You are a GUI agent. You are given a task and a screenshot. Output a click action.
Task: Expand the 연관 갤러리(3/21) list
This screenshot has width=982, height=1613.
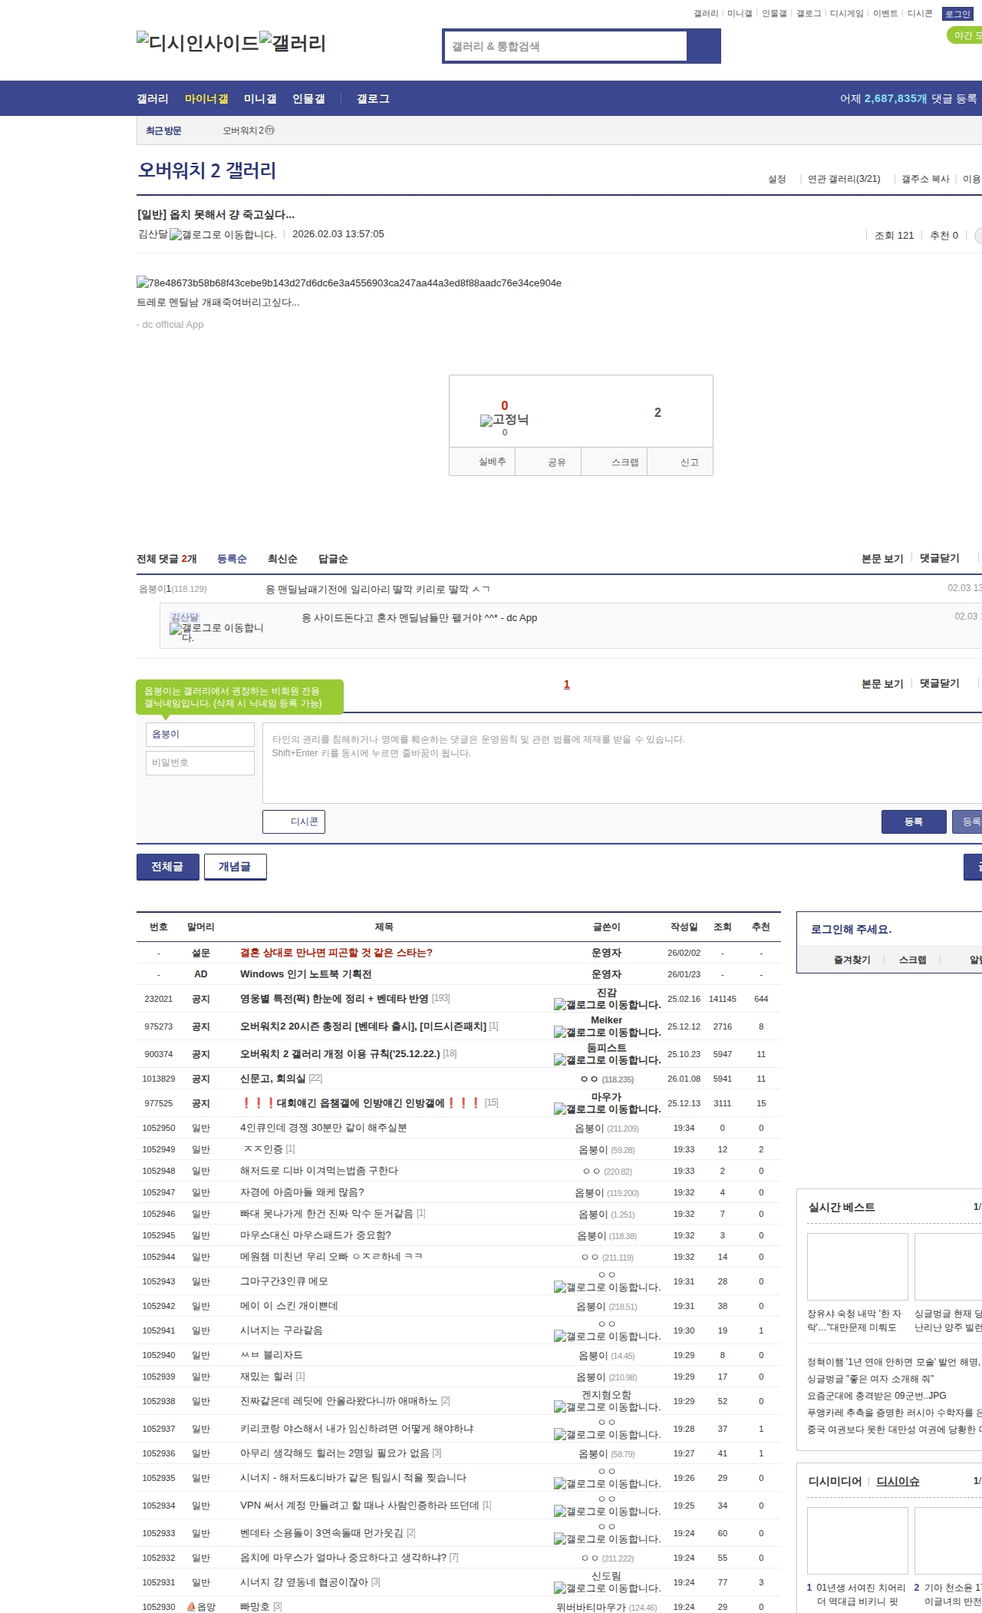tap(843, 179)
